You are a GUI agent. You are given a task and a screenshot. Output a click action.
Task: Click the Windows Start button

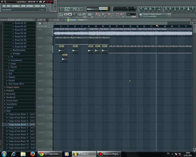(x=4, y=154)
